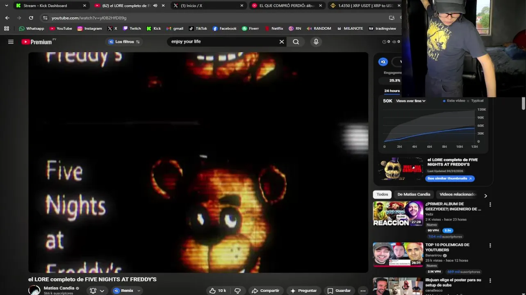
Task: Click the Five Nights at Freddy's video player
Action: [x=198, y=162]
